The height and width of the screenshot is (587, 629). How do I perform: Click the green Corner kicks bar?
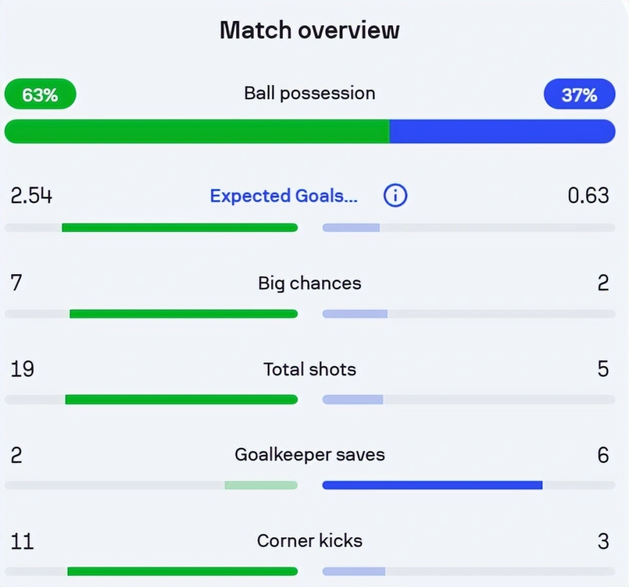(183, 571)
